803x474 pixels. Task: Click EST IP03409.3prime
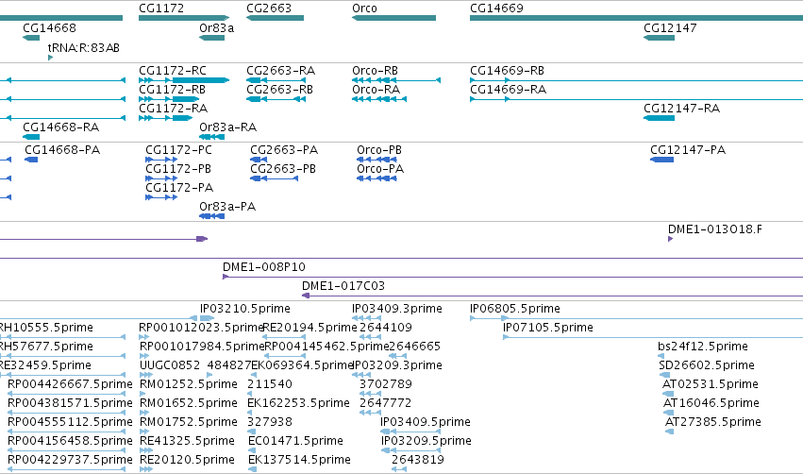click(397, 309)
